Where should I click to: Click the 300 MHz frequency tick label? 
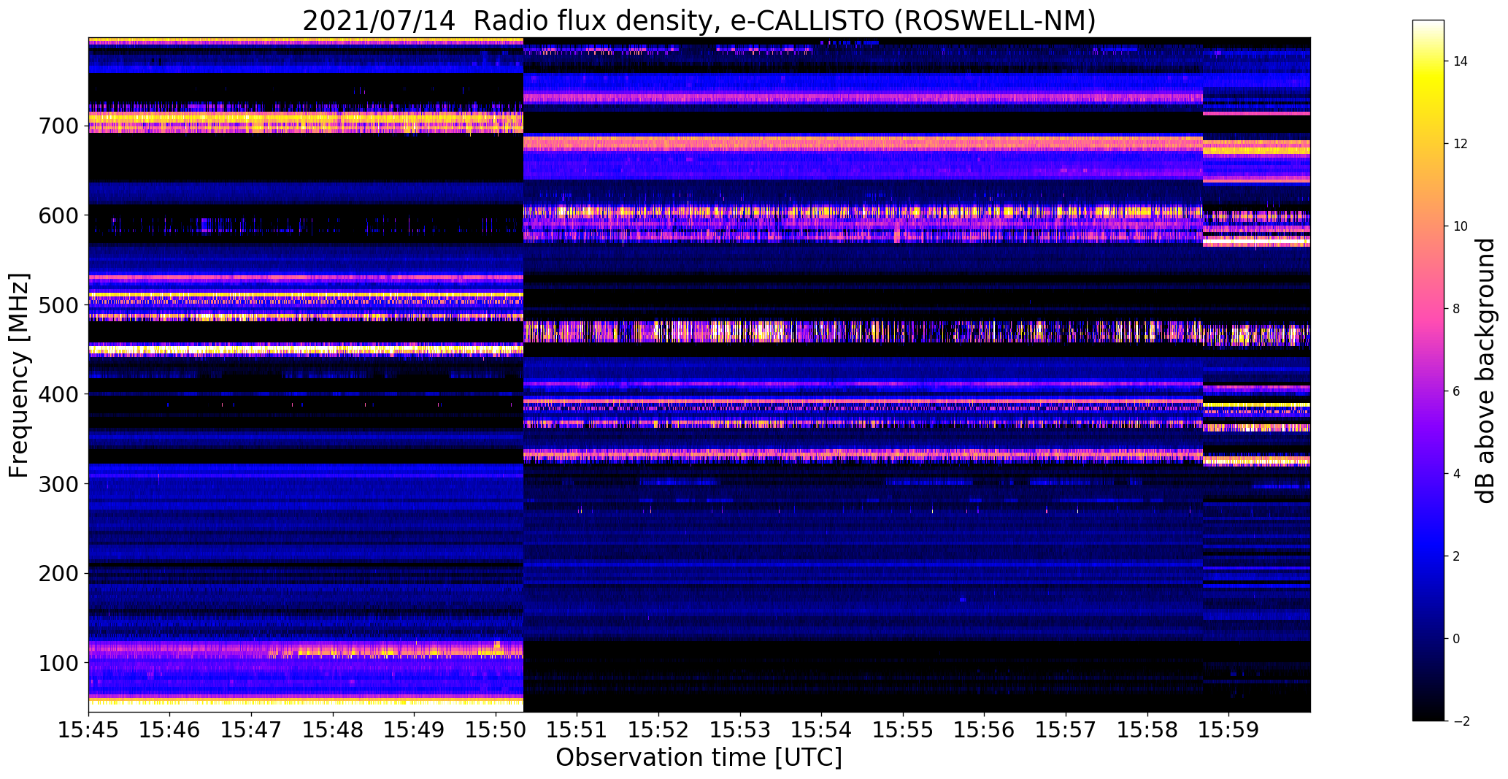click(57, 483)
